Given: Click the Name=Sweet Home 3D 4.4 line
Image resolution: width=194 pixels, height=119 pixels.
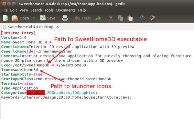Looking at the screenshot, I should (x=27, y=42).
